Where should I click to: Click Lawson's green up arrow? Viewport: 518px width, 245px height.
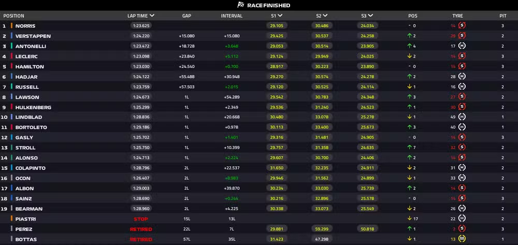pyautogui.click(x=409, y=97)
